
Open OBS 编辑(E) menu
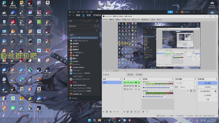point(111,20)
